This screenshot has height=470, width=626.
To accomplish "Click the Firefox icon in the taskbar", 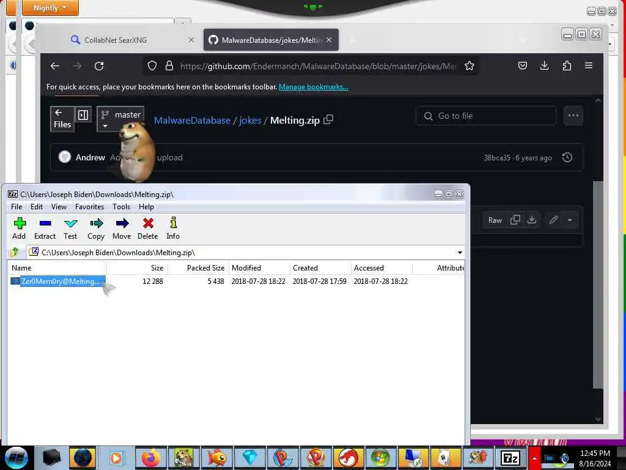I will pyautogui.click(x=150, y=458).
